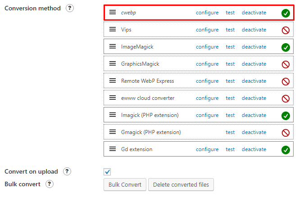Click the red blocked status of Vips
The image size is (299, 197).
[285, 30]
